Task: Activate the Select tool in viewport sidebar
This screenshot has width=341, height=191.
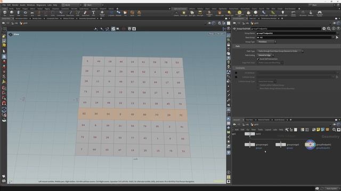Action: 4,51
